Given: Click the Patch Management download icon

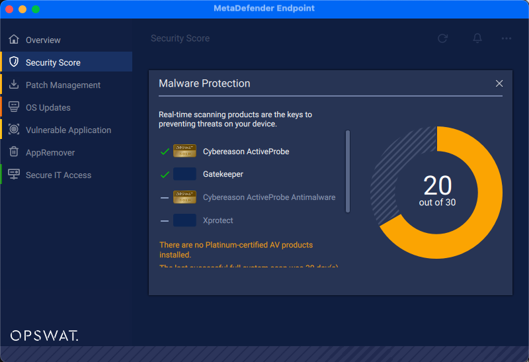Looking at the screenshot, I should coord(14,85).
